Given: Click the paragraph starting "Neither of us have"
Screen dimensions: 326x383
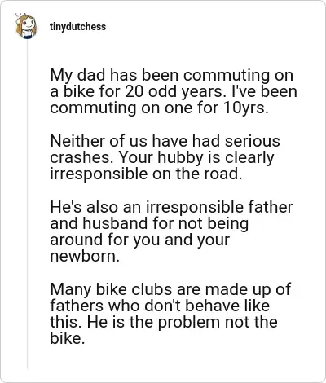Looking at the screenshot, I should 165,157.
